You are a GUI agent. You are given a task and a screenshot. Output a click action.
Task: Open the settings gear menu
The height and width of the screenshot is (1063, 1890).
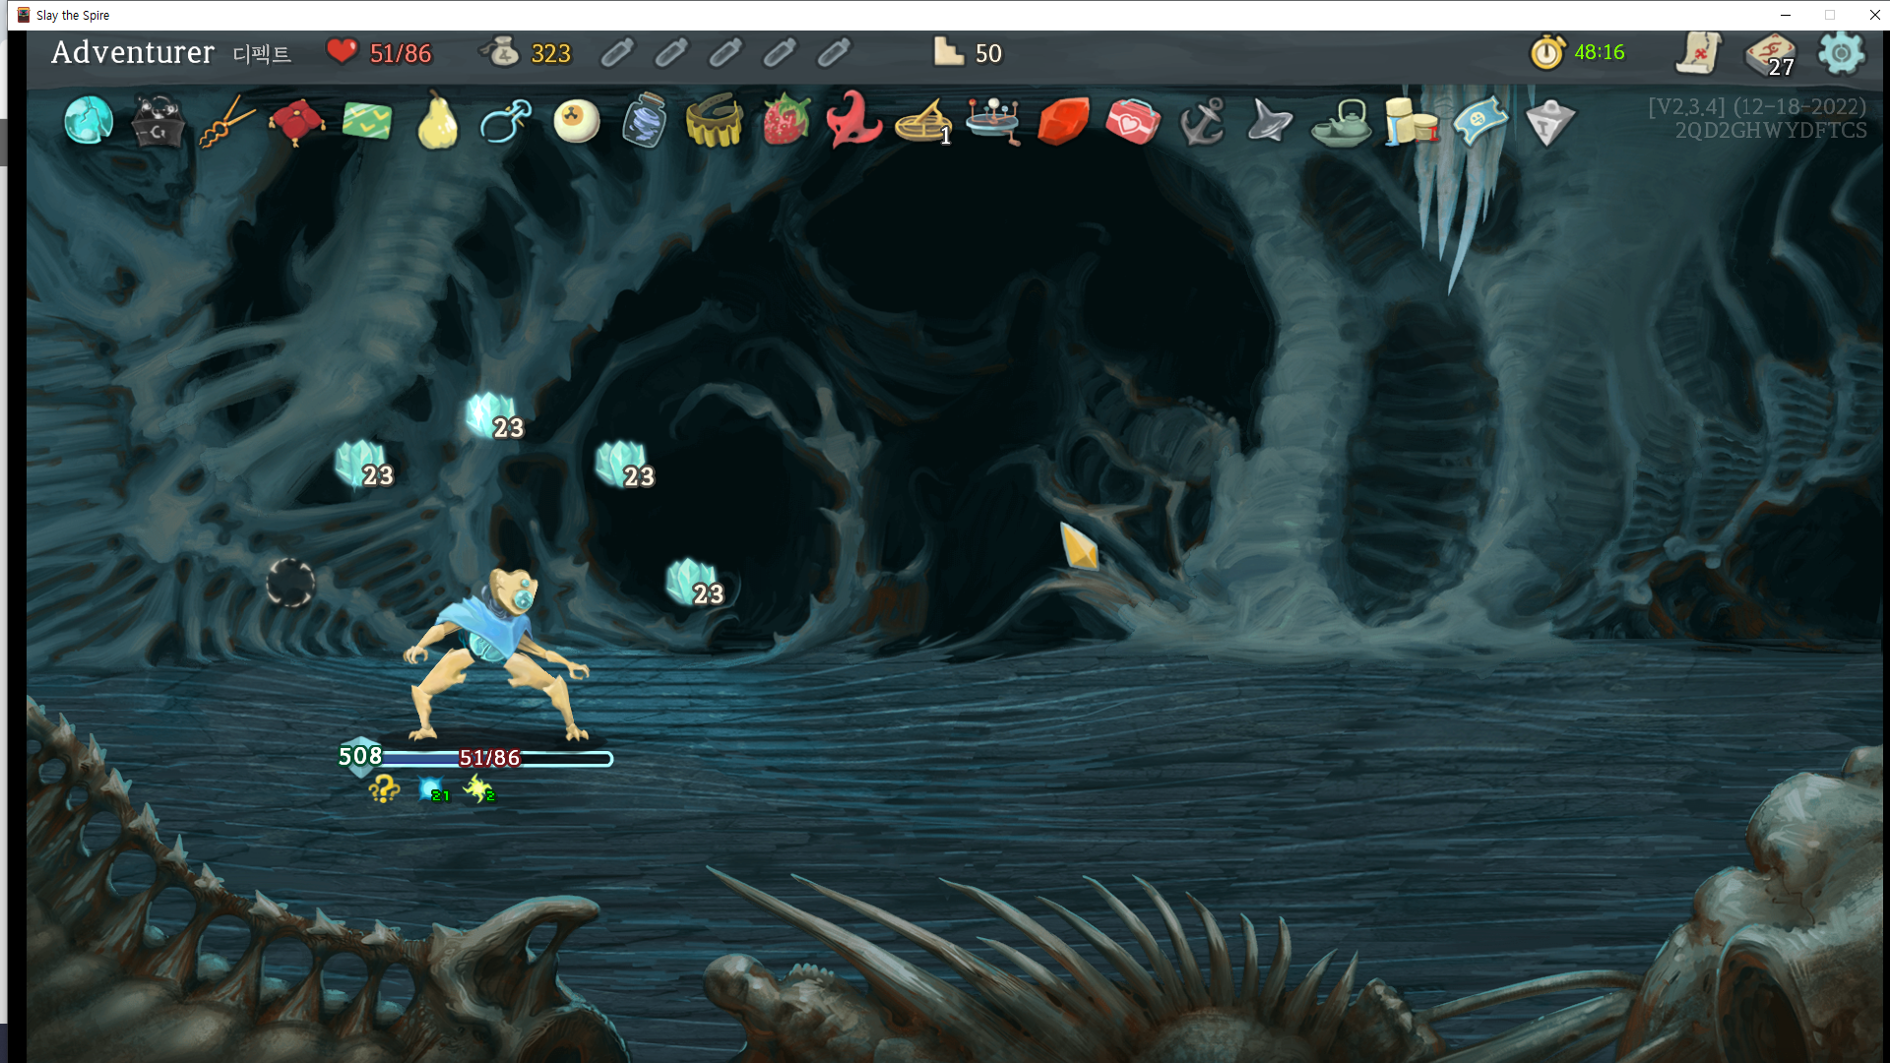click(1841, 53)
